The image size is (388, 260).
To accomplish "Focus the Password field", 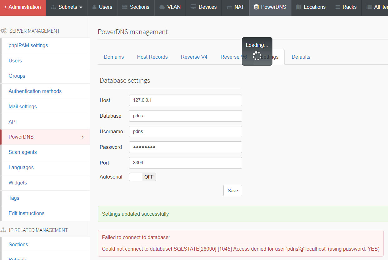I will pos(185,147).
